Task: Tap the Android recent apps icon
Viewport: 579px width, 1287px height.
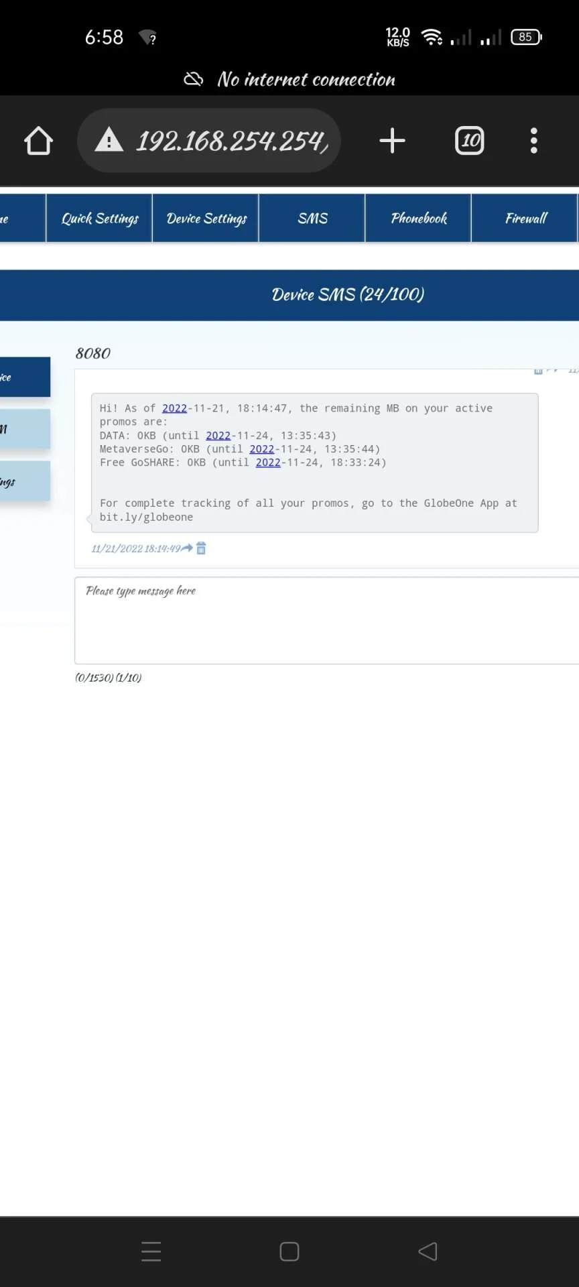Action: click(151, 1251)
